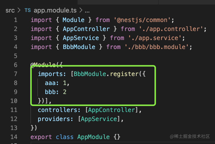Click the bbb property on line 9
This screenshot has height=144, width=215.
[x=50, y=92]
